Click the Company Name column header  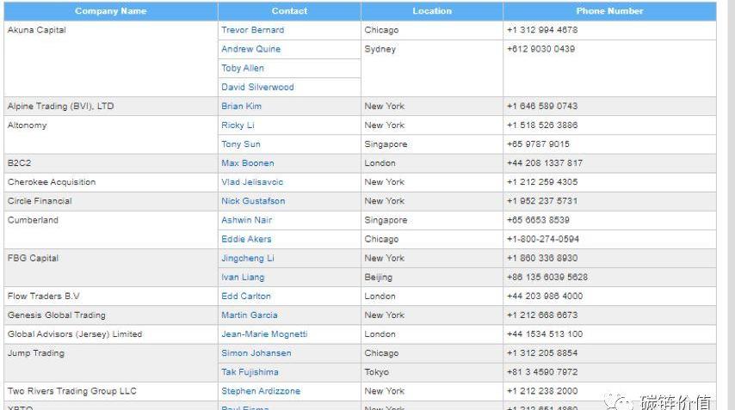pos(111,11)
